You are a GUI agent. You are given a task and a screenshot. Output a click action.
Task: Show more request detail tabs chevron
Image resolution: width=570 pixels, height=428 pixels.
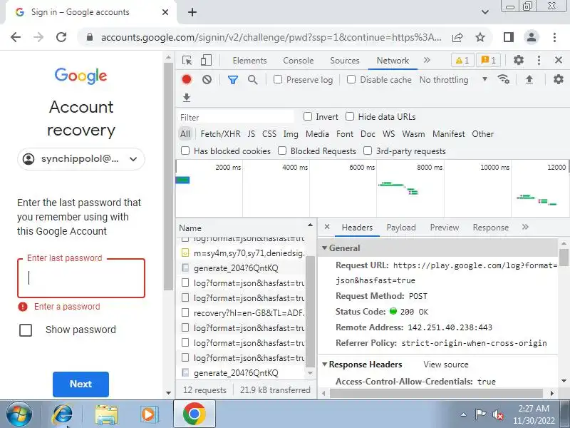(x=525, y=227)
